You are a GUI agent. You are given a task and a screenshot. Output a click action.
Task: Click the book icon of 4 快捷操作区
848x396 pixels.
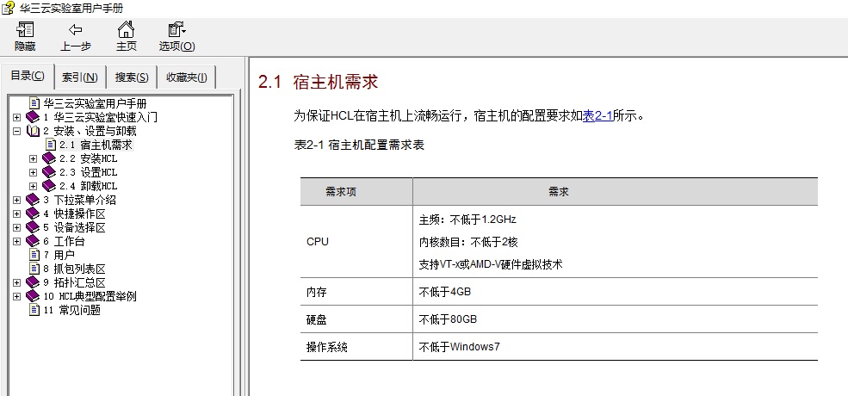(33, 213)
